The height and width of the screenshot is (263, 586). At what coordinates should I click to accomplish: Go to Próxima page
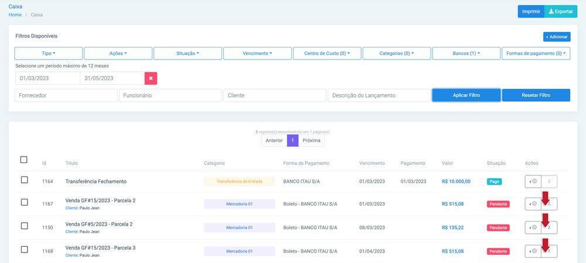click(x=312, y=140)
